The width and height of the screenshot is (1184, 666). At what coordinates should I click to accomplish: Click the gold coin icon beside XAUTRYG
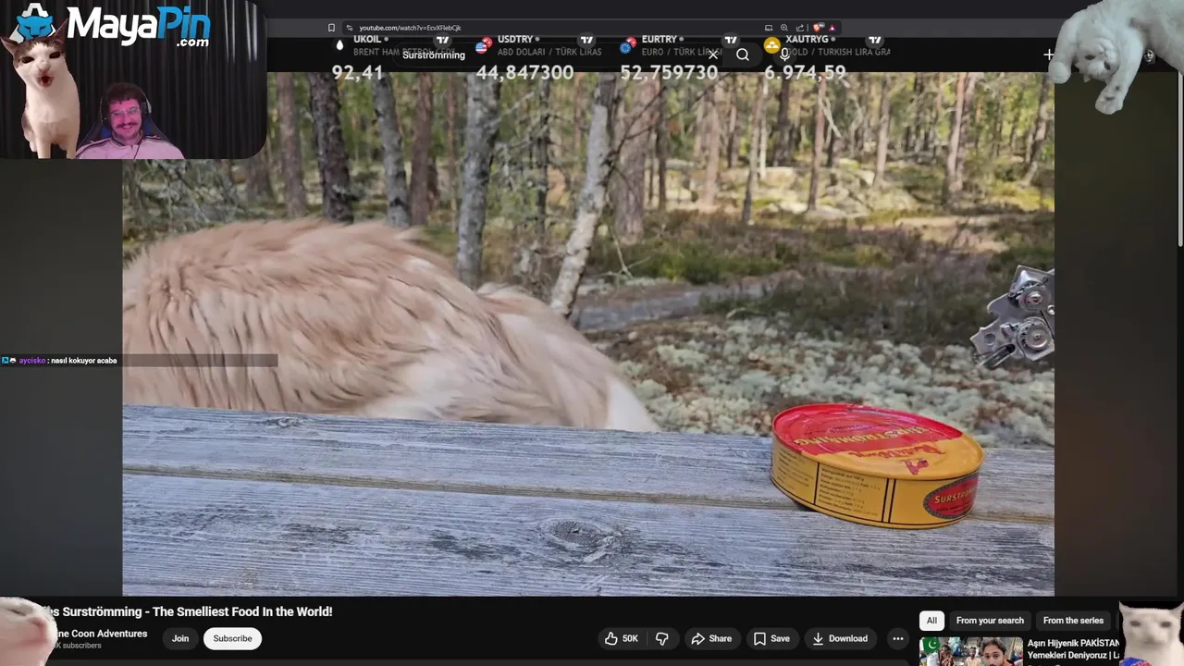point(772,45)
